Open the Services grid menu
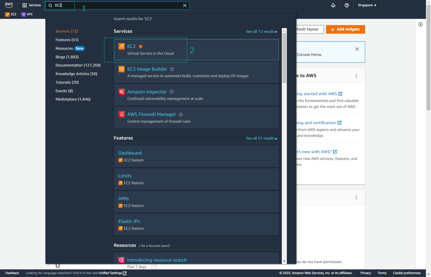The height and width of the screenshot is (277, 431). coord(31,5)
